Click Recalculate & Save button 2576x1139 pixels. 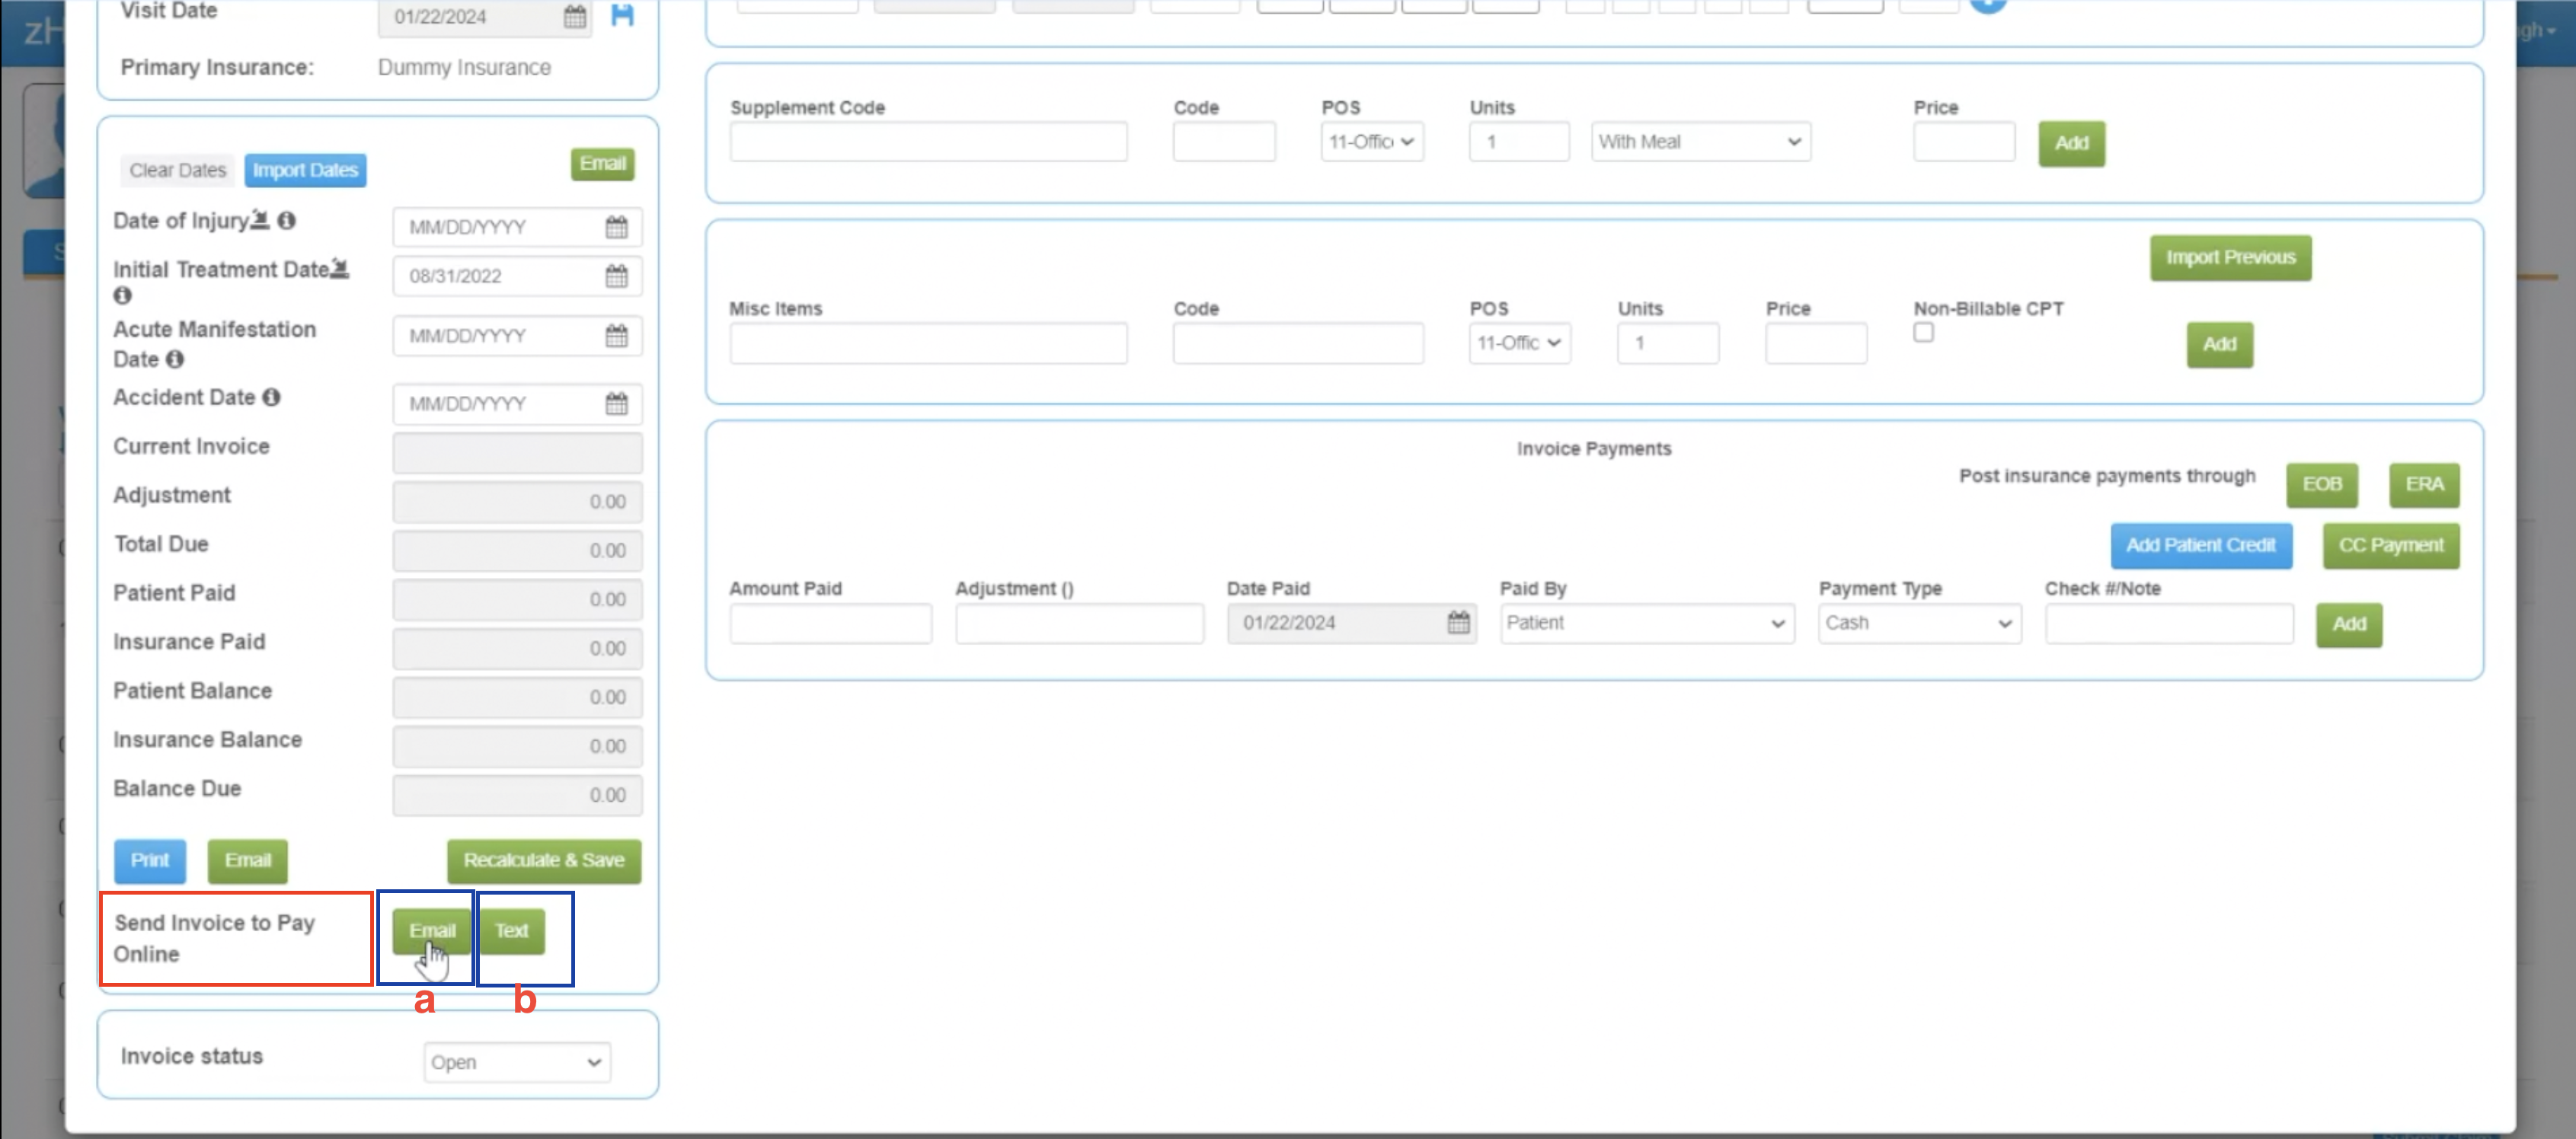tap(543, 860)
